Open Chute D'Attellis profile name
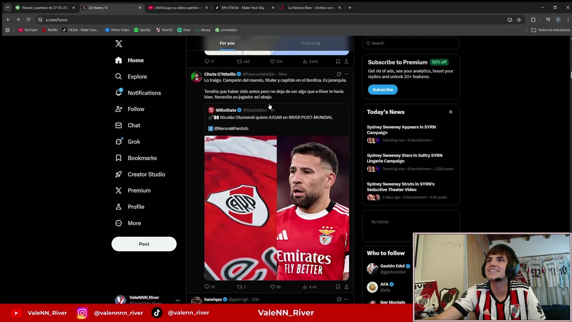This screenshot has width=572, height=322. click(220, 74)
